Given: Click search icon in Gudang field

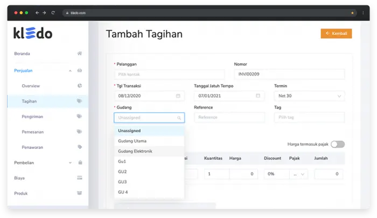Looking at the screenshot, I should (x=179, y=118).
